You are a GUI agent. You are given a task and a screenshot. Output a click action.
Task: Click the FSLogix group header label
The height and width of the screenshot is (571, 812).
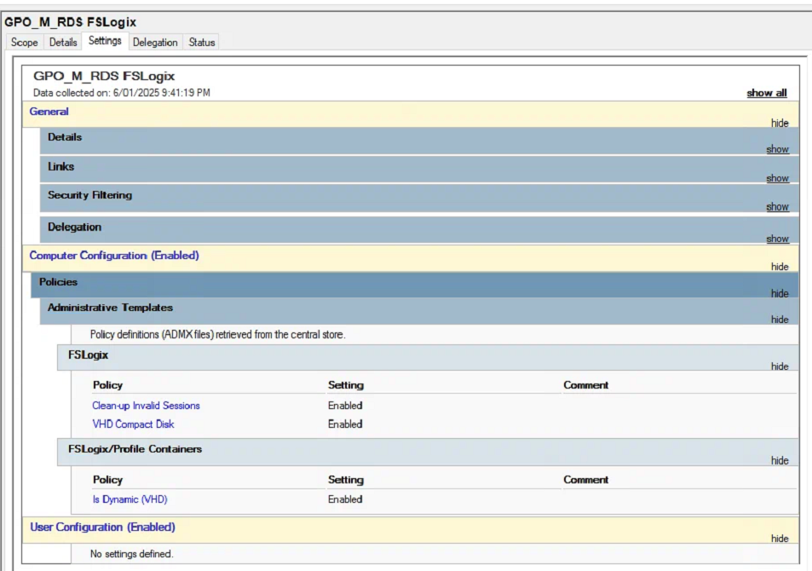[x=88, y=355]
